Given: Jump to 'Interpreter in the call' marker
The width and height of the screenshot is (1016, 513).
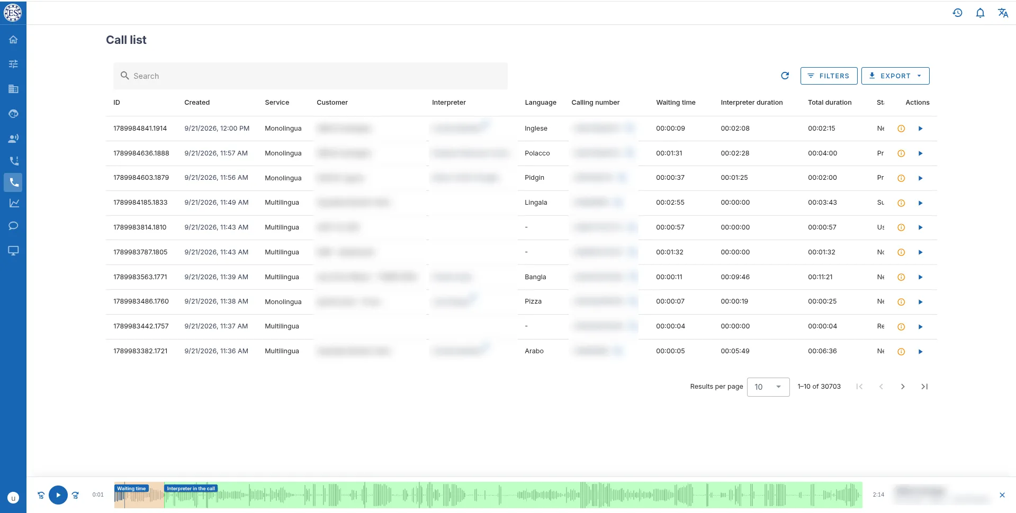Looking at the screenshot, I should [x=191, y=489].
